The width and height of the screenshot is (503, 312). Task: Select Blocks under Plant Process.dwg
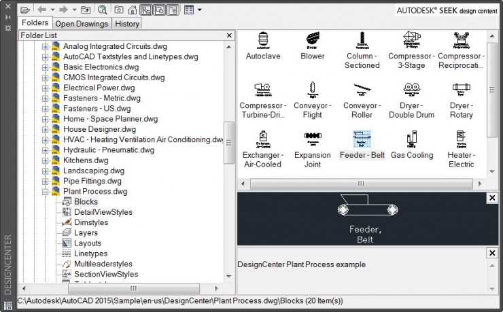(86, 202)
